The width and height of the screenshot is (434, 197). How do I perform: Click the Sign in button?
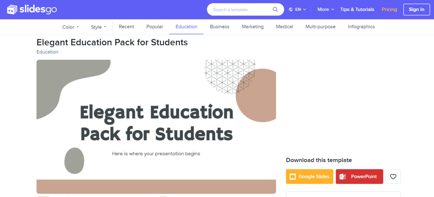[417, 9]
